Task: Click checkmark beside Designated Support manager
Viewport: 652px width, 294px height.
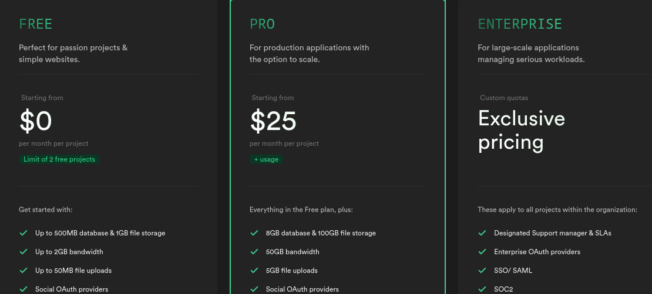Action: coord(482,233)
